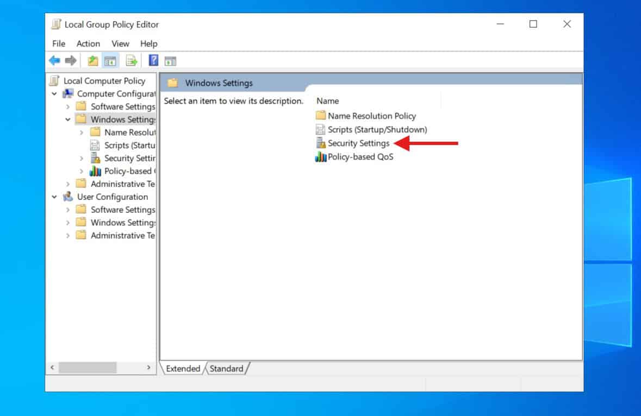
Task: Select Software Settings under User Configuration
Action: coord(123,210)
